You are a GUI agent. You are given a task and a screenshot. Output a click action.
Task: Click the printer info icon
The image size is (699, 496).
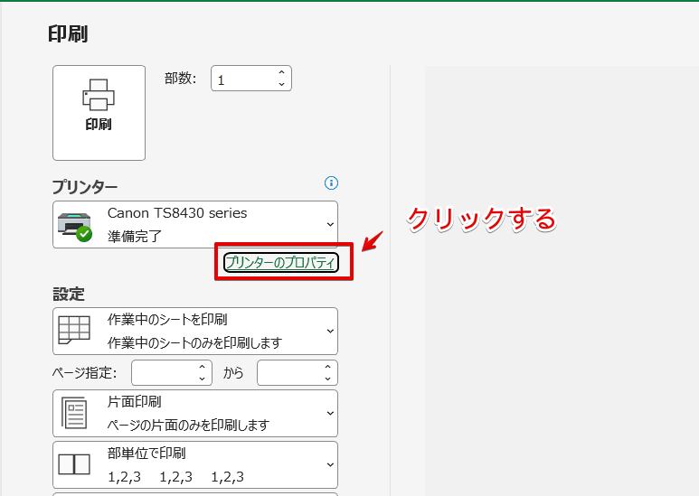coord(331,183)
